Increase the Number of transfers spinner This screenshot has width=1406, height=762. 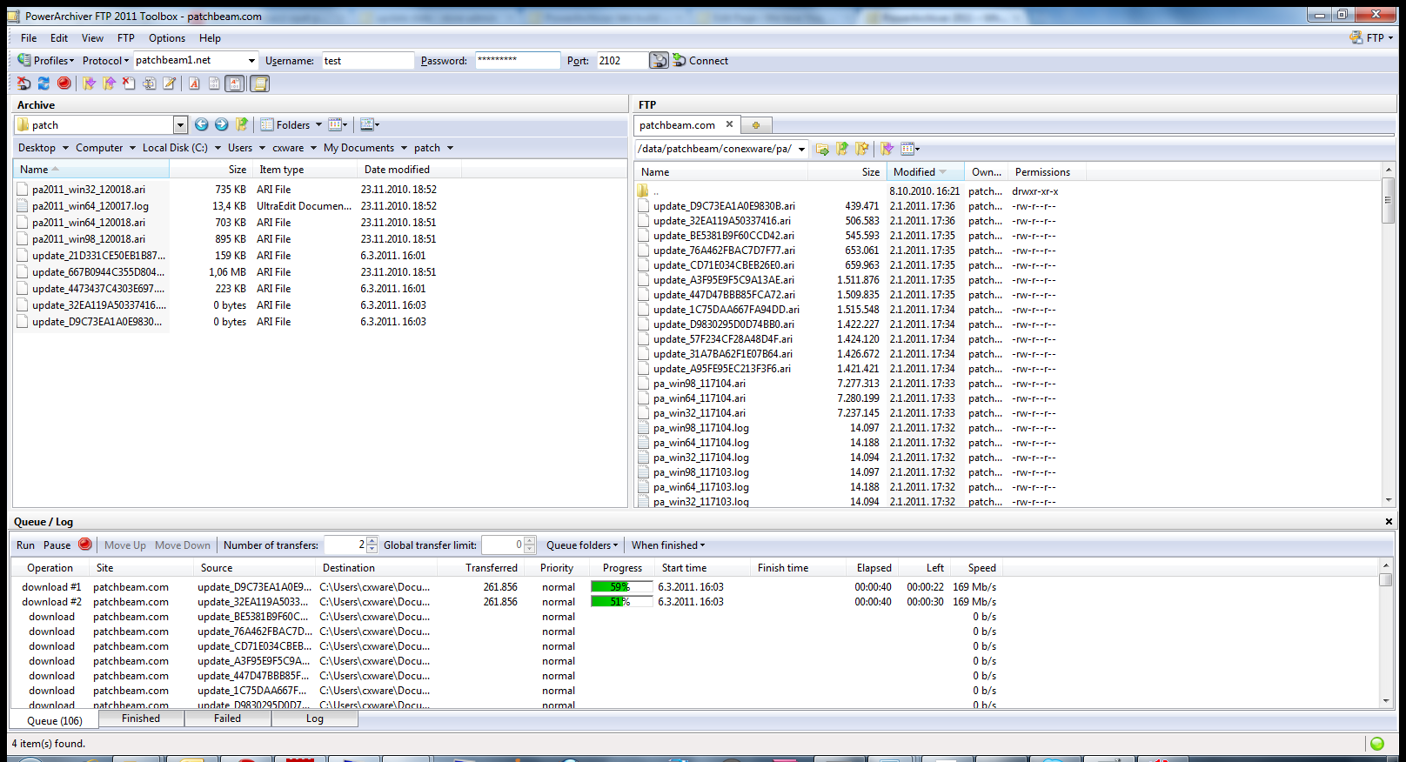point(372,541)
